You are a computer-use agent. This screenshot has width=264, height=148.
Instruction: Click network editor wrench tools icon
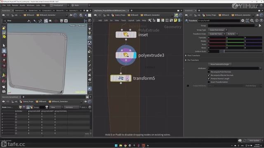(x=149, y=21)
